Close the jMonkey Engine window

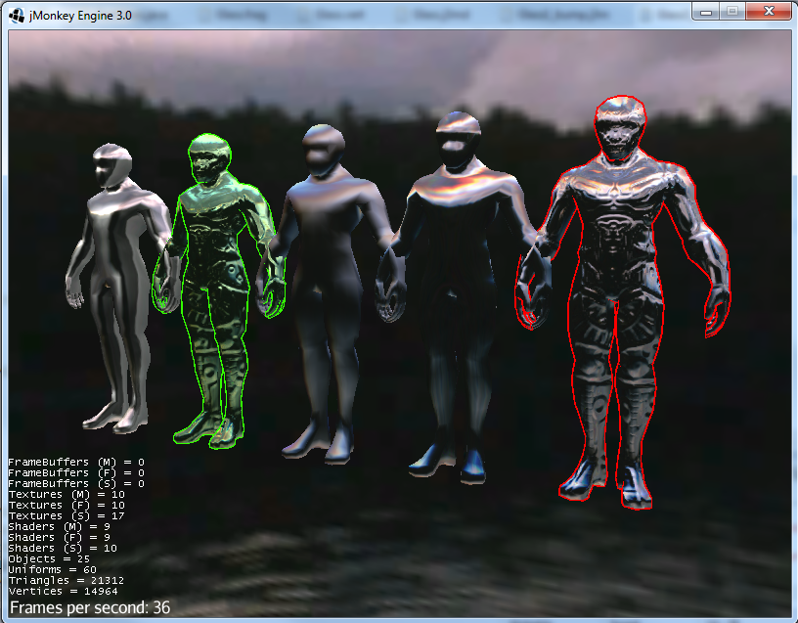(x=769, y=12)
